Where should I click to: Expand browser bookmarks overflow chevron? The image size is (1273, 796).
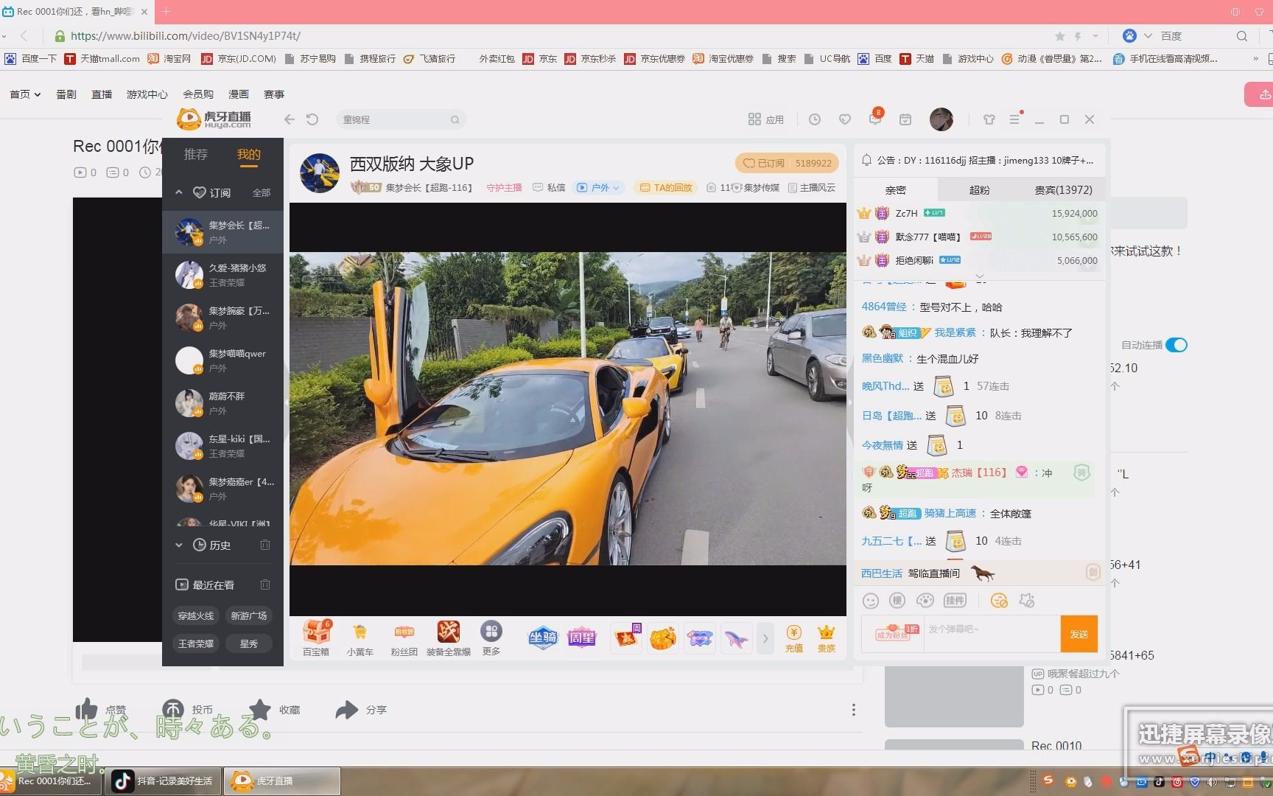click(x=1255, y=59)
